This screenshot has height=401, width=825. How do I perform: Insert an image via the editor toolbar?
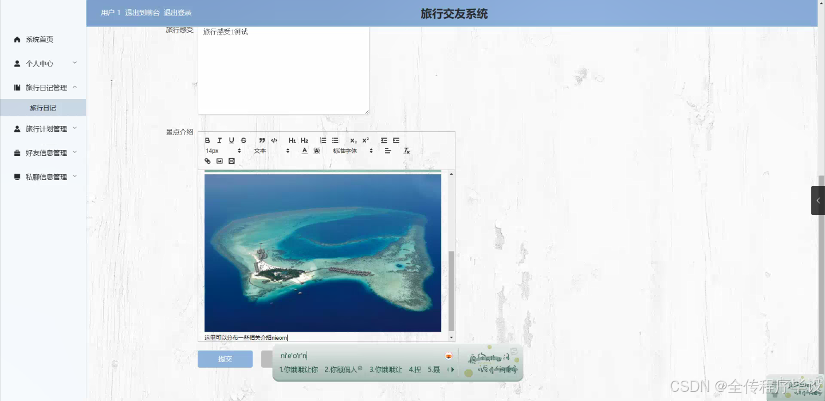219,161
